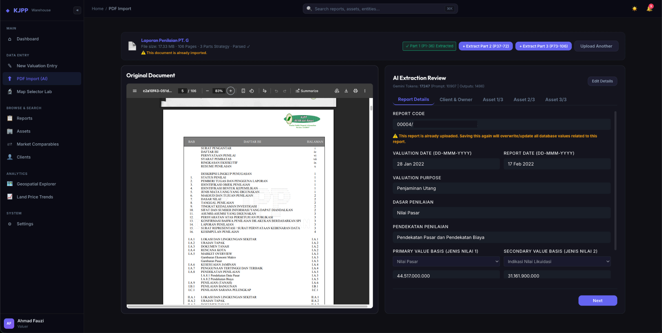Open Clients page
The width and height of the screenshot is (662, 333).
[42, 157]
